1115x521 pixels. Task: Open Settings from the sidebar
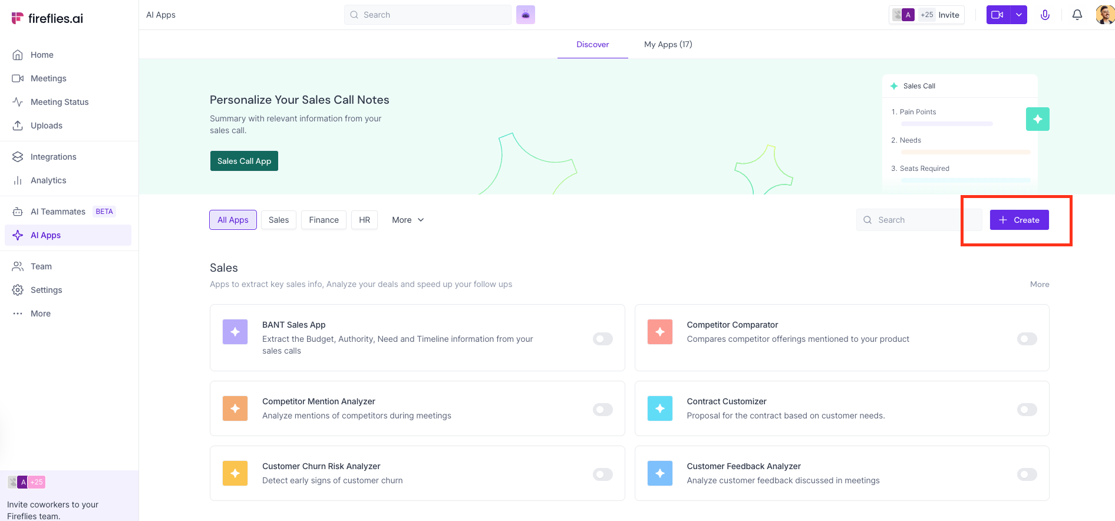tap(46, 290)
